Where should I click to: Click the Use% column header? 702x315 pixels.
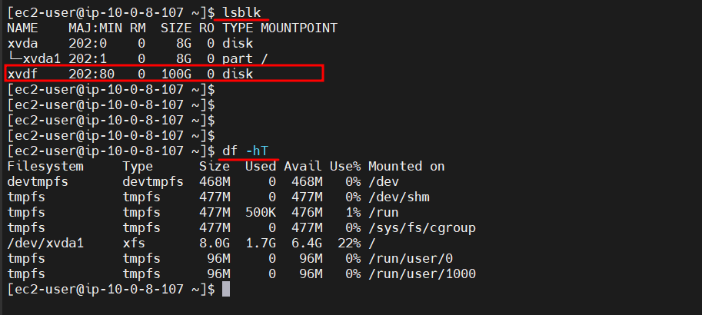pyautogui.click(x=345, y=167)
